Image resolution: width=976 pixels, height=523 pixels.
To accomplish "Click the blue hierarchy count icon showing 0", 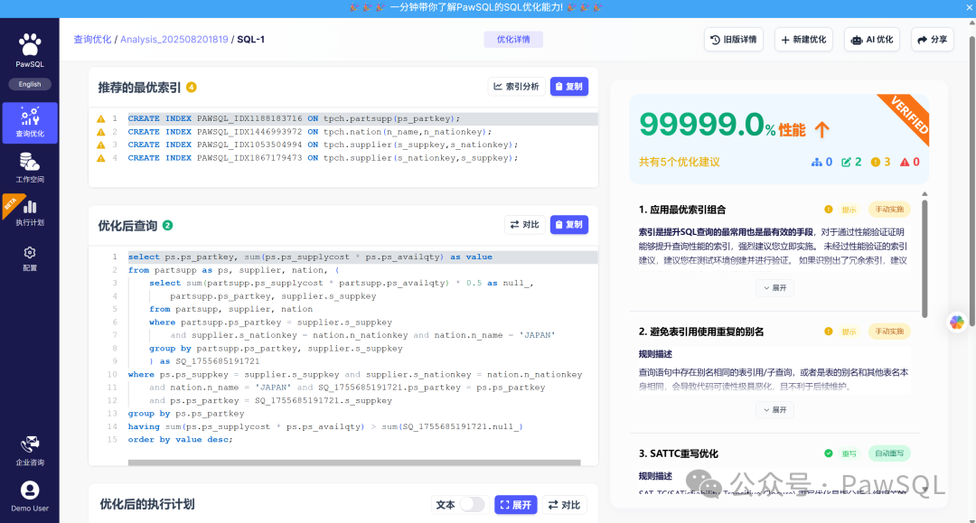I will coord(817,163).
